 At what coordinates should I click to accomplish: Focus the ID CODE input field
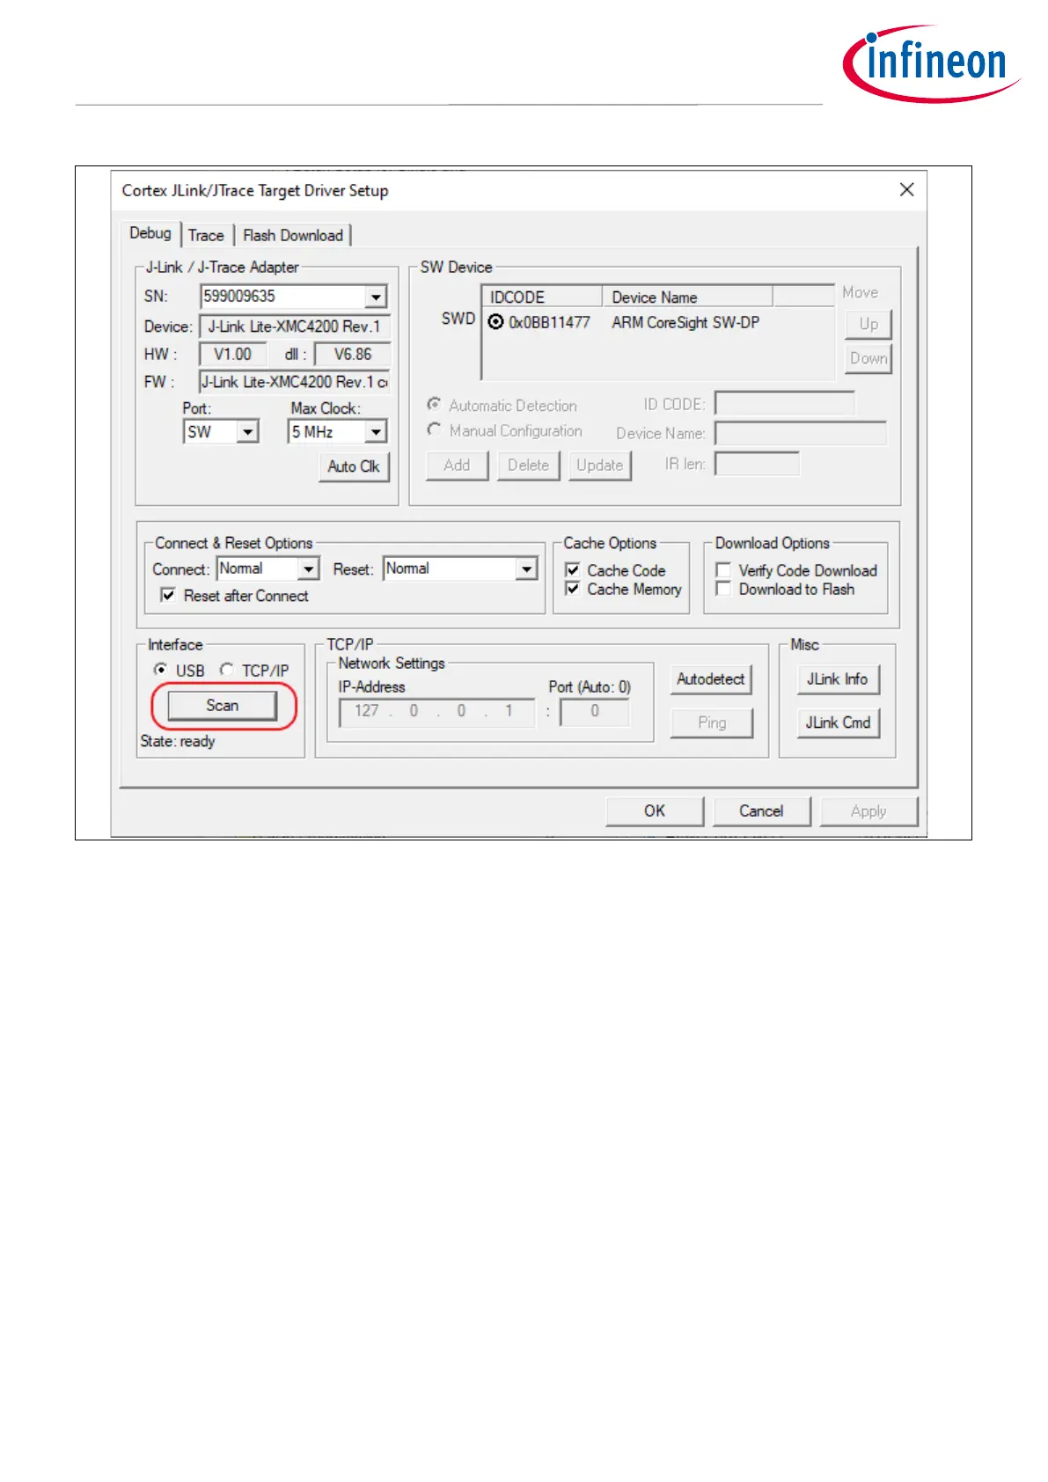(x=784, y=404)
